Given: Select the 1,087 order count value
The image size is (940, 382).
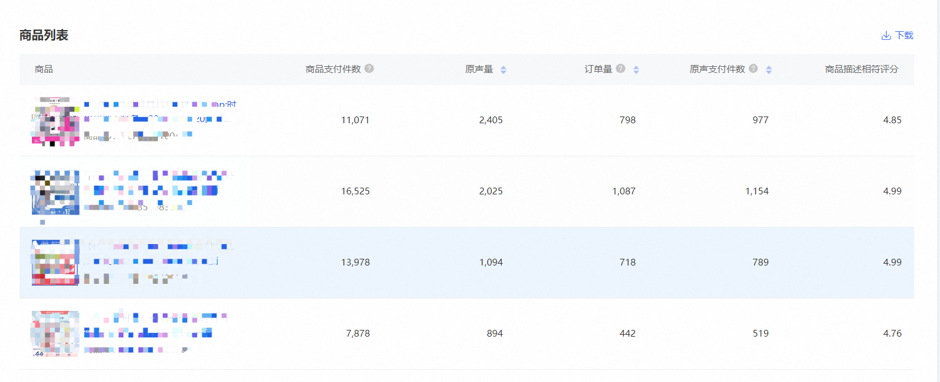Looking at the screenshot, I should pos(624,191).
